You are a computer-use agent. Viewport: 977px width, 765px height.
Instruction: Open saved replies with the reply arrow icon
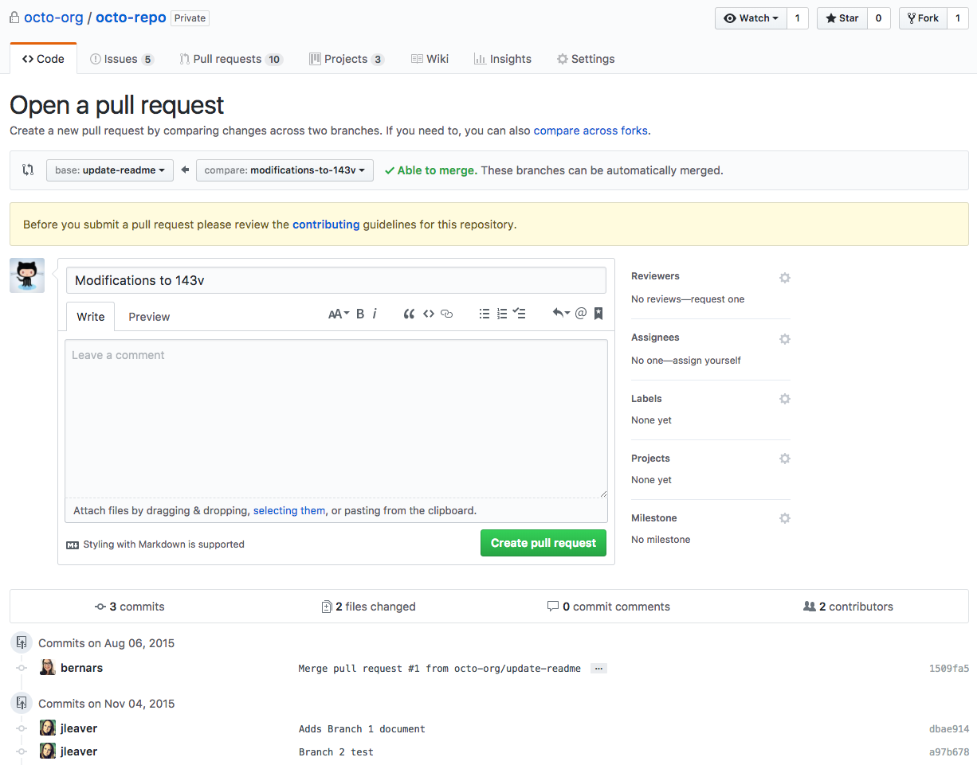coord(561,314)
